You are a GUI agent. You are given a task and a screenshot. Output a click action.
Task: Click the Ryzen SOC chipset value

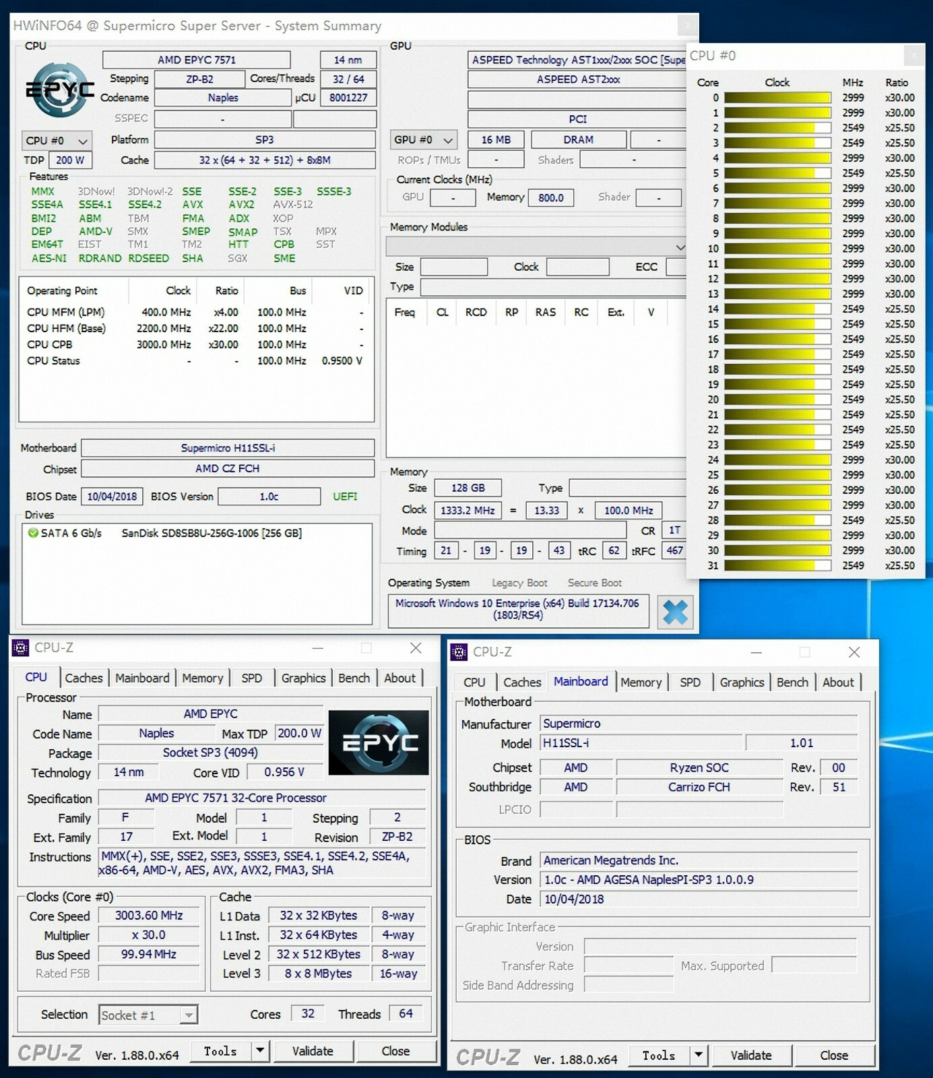click(x=699, y=767)
